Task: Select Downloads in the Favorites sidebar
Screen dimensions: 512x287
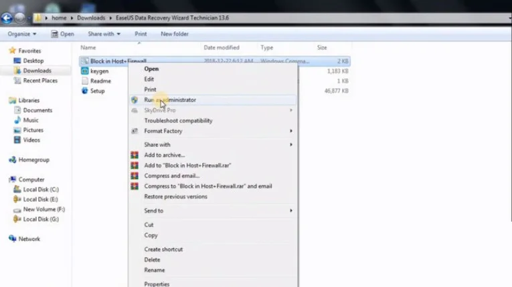Action: point(37,71)
